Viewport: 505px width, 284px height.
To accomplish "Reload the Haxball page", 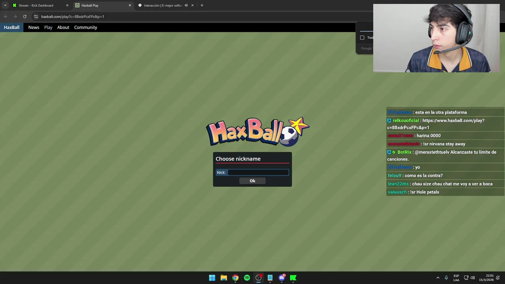I will (24, 17).
